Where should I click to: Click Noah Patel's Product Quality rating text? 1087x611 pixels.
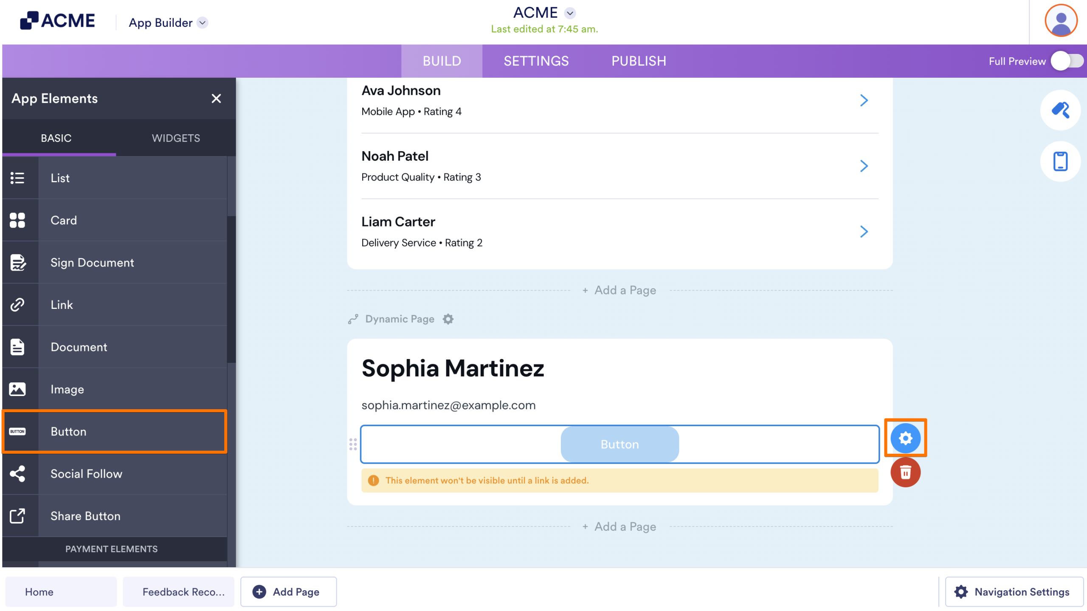coord(421,177)
